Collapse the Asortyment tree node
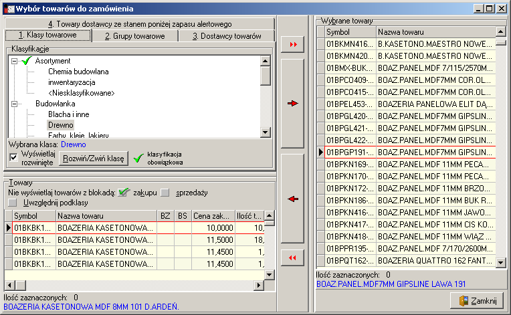This screenshot has height=315, width=511. click(14, 61)
